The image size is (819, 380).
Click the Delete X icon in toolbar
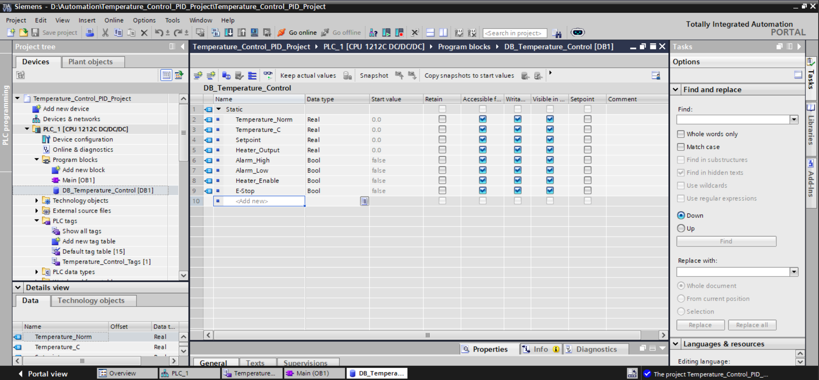[144, 33]
